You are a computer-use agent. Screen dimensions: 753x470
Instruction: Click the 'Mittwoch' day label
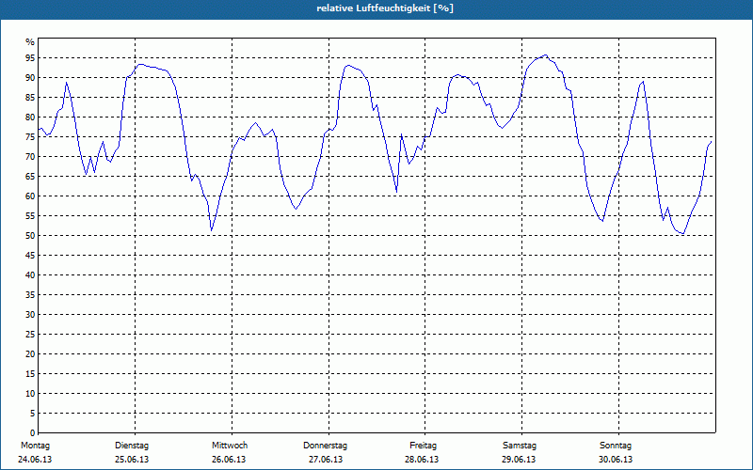(230, 446)
